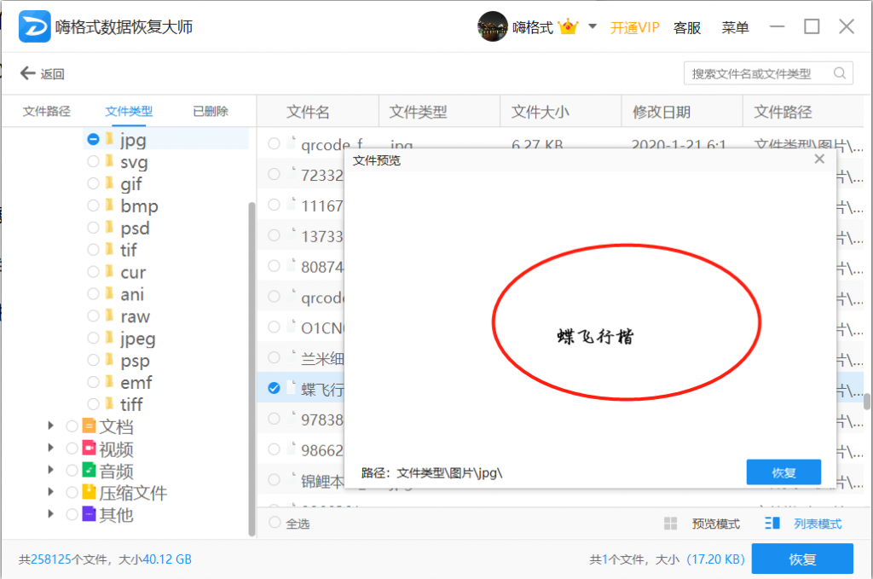This screenshot has height=579, width=873.
Task: Select the cur folder checkbox circle
Action: pos(93,271)
